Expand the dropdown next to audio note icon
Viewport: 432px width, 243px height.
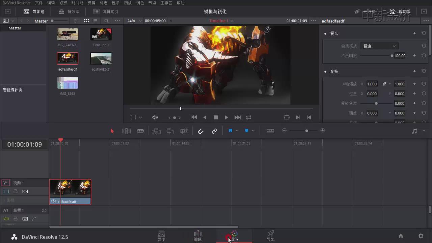[x=424, y=131]
